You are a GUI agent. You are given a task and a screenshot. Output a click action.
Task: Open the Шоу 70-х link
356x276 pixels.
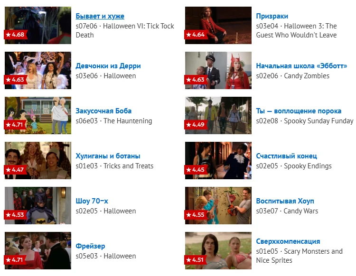[x=92, y=201]
